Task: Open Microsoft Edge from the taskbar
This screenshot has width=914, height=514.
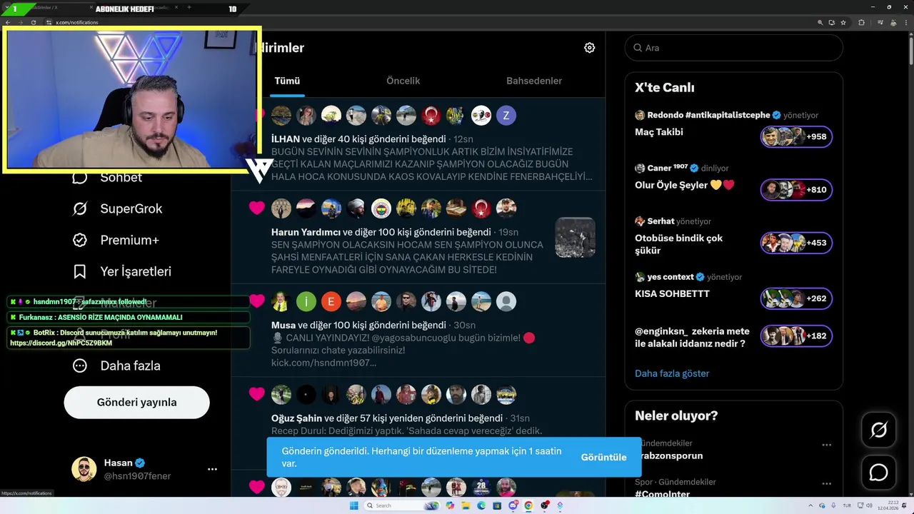Action: coord(481,505)
